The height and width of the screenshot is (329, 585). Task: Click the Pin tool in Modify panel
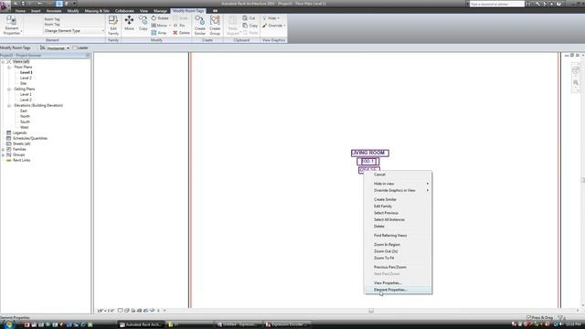(x=179, y=26)
